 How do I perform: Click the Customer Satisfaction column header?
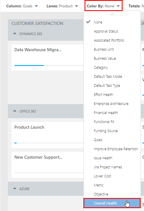pos(37,23)
